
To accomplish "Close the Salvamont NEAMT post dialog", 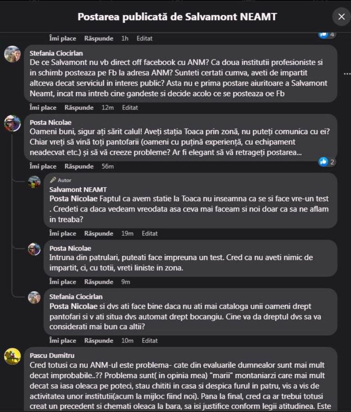I will click(x=341, y=17).
